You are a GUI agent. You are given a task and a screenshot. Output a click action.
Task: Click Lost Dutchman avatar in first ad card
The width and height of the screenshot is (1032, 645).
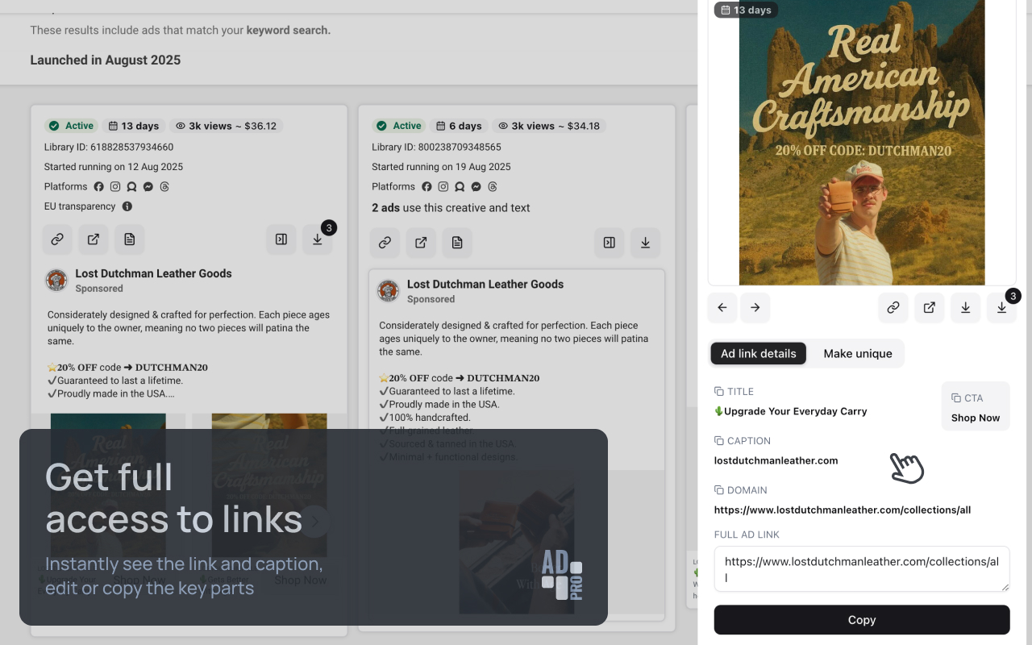(x=56, y=280)
